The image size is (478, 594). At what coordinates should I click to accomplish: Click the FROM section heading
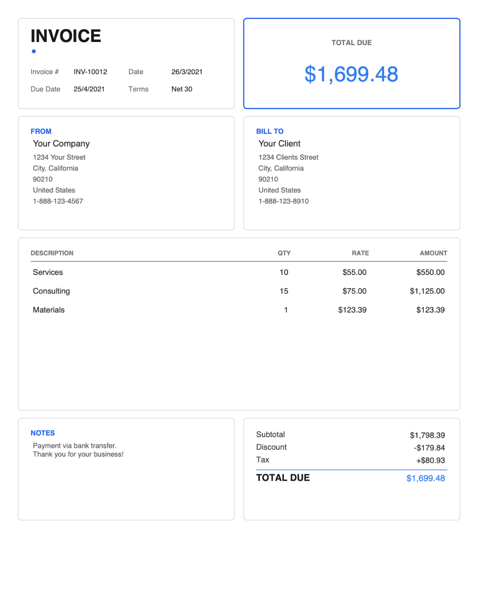coord(41,131)
